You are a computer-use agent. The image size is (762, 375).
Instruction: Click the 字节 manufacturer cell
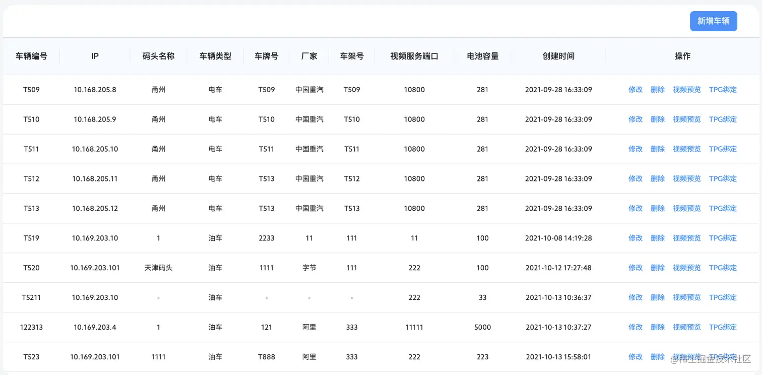tap(309, 268)
